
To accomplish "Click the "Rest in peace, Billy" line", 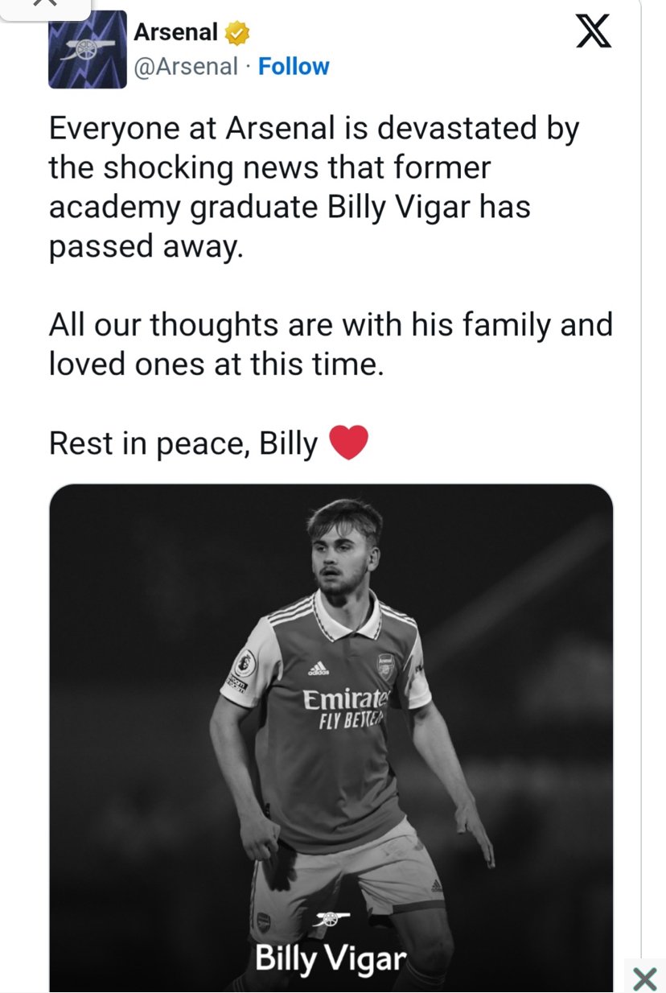I will 183,443.
